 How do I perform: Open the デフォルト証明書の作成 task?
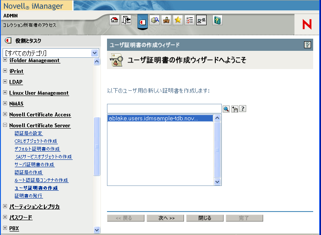[37, 149]
